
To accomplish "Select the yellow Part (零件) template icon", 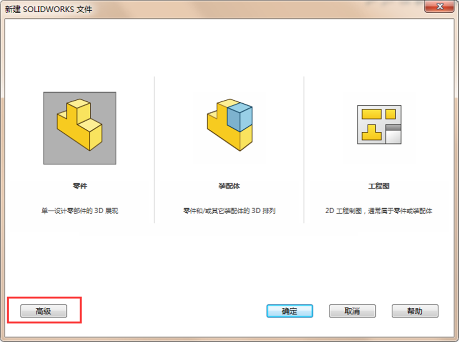I will [80, 128].
